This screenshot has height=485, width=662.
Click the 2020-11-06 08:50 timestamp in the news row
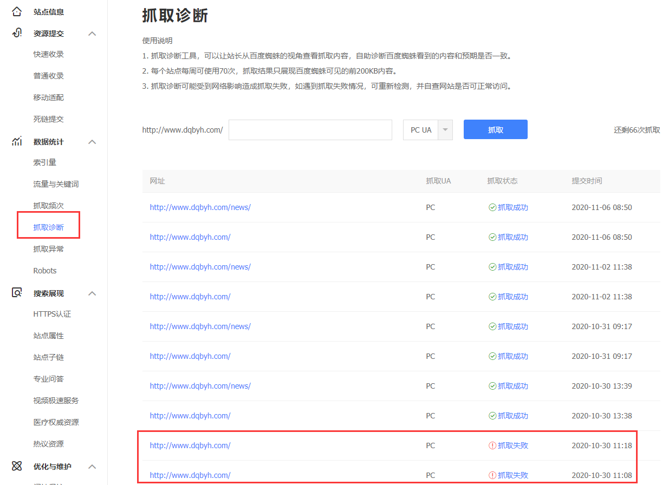602,207
